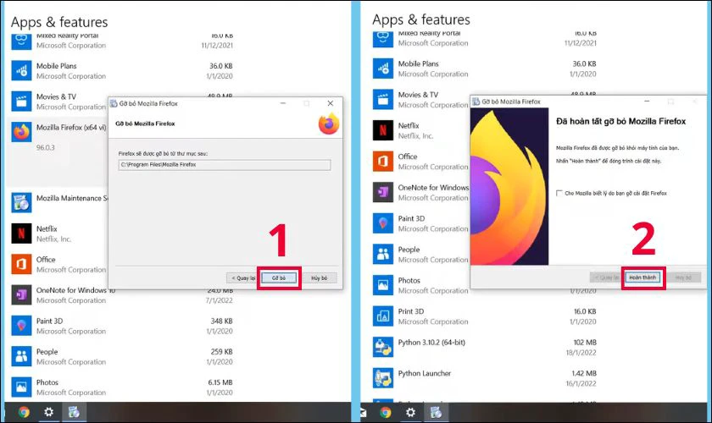The image size is (712, 423).
Task: Click the Paint 3D icon in left list
Action: [21, 326]
